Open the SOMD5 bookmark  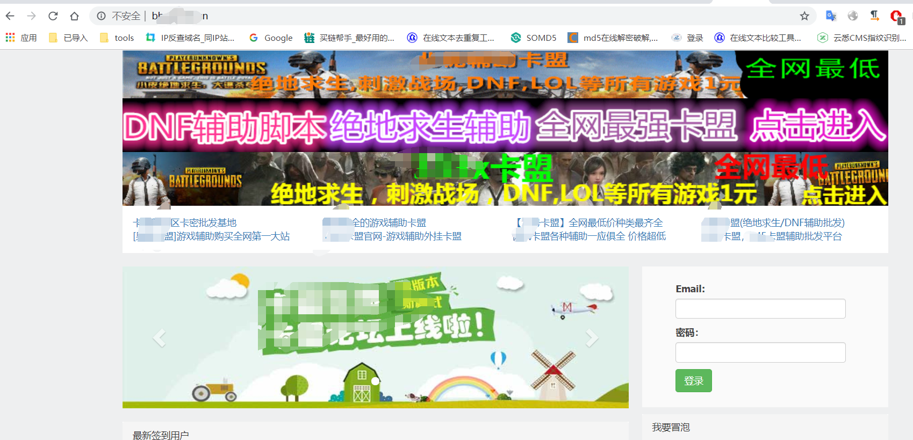click(x=534, y=38)
